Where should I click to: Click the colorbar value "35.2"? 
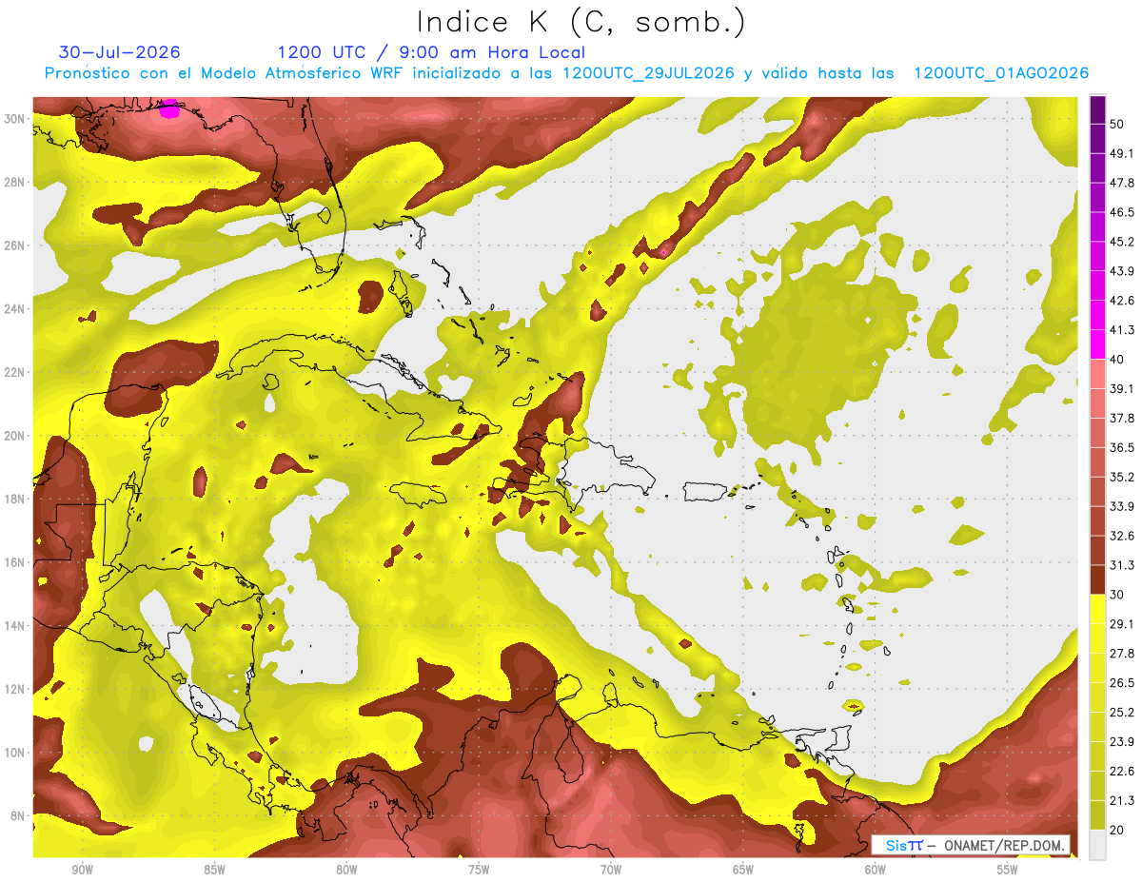[x=1122, y=478]
